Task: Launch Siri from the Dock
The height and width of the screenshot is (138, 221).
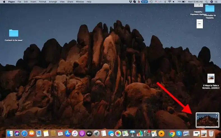Action: [x=17, y=133]
